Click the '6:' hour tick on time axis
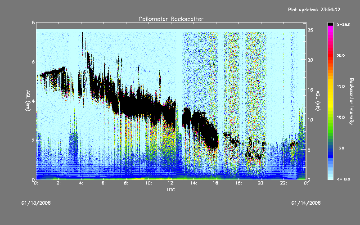Viewport: 360px width, 225px height. point(103,183)
